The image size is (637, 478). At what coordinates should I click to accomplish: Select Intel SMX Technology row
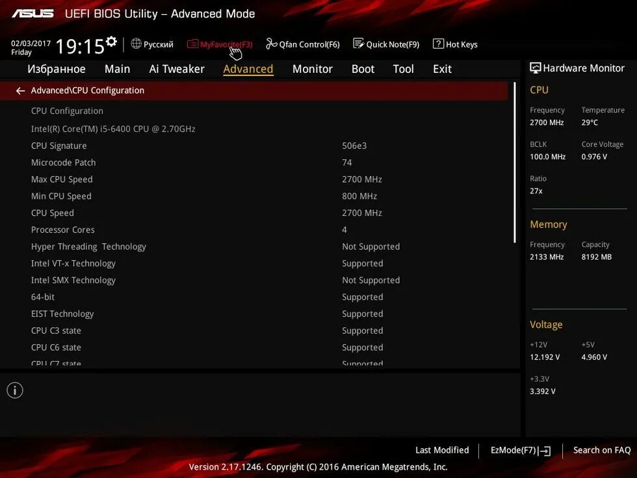(254, 280)
